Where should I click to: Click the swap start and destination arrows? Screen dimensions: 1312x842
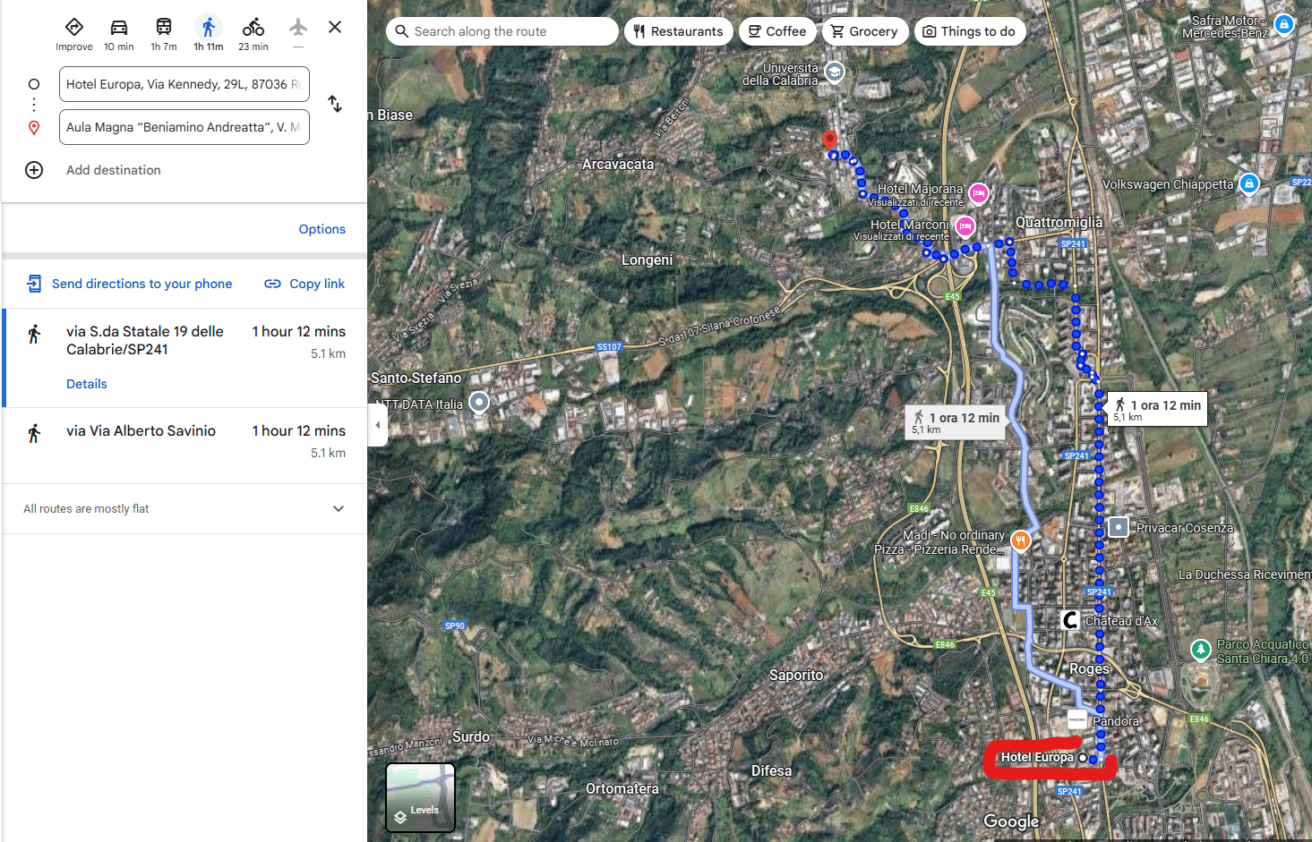coord(335,104)
